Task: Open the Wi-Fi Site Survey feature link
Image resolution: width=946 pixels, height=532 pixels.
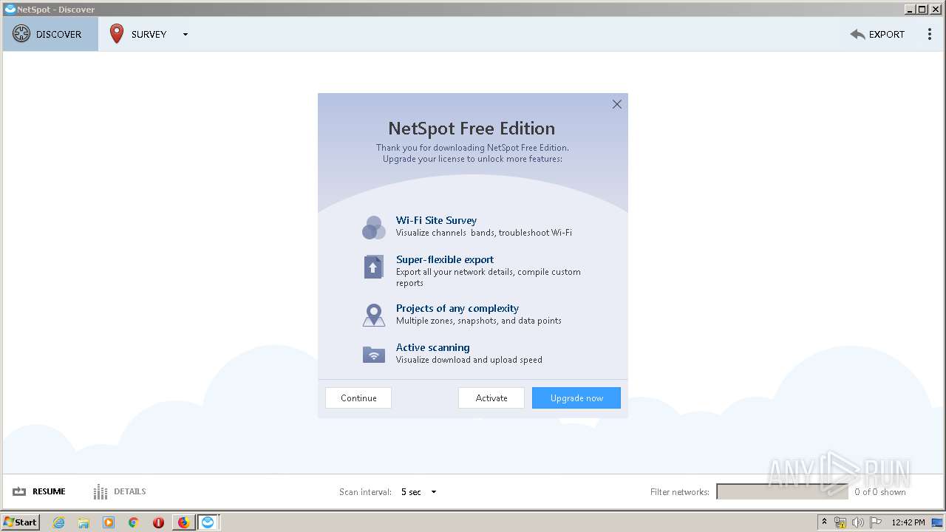Action: point(436,220)
